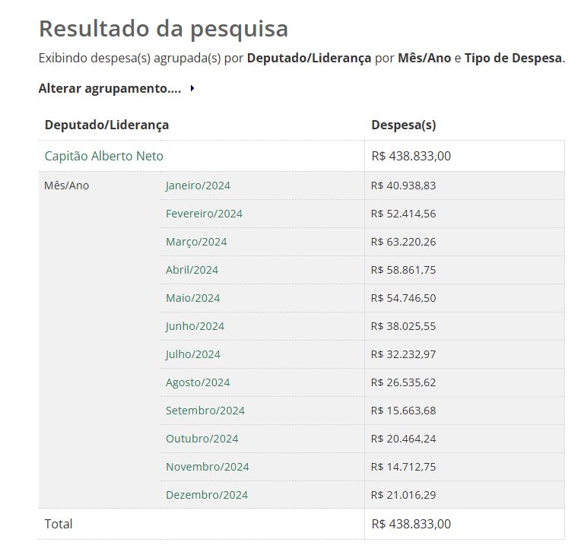Select the Março/2024 link

196,242
